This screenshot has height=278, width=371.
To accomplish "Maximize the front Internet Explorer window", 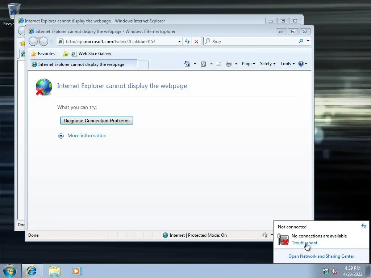I will click(x=293, y=31).
